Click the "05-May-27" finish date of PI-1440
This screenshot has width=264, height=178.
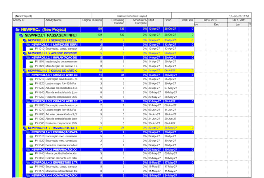[170, 154]
